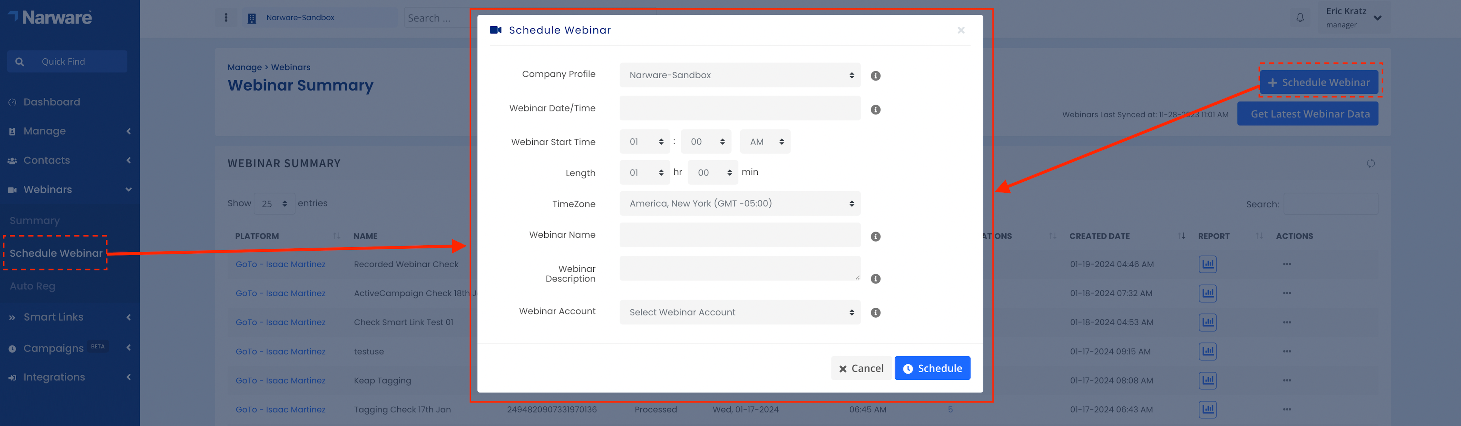
Task: Click the Webinar Account info icon
Action: (876, 313)
